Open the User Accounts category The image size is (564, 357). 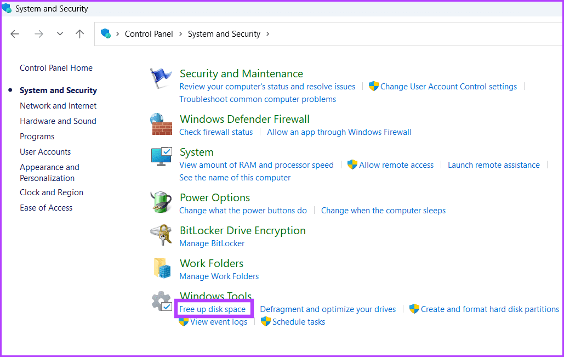coord(45,152)
